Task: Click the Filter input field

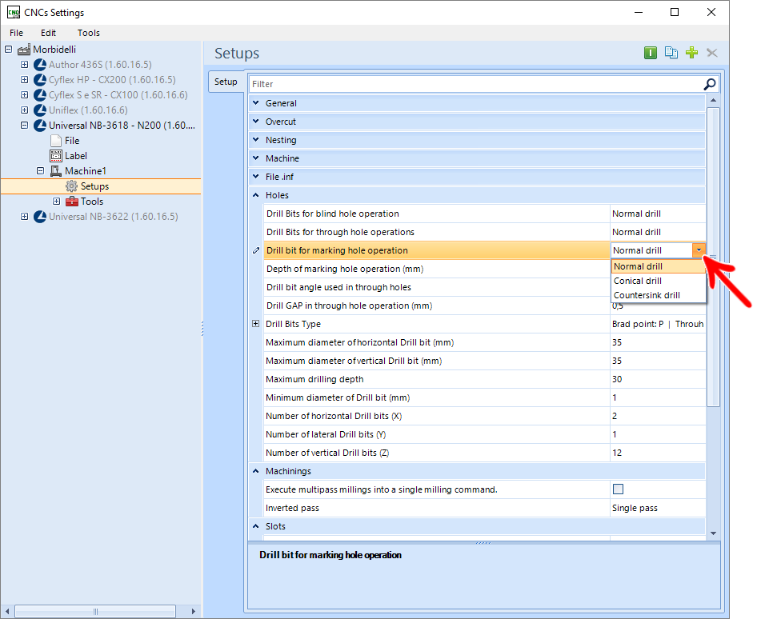Action: pos(476,84)
